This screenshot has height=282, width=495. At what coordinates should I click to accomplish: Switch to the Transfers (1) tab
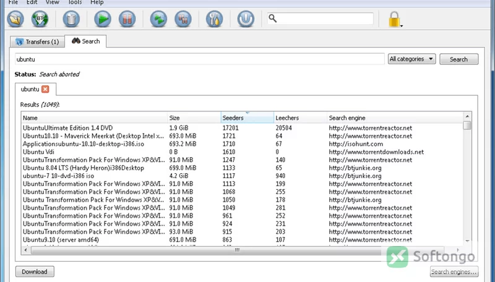click(37, 41)
